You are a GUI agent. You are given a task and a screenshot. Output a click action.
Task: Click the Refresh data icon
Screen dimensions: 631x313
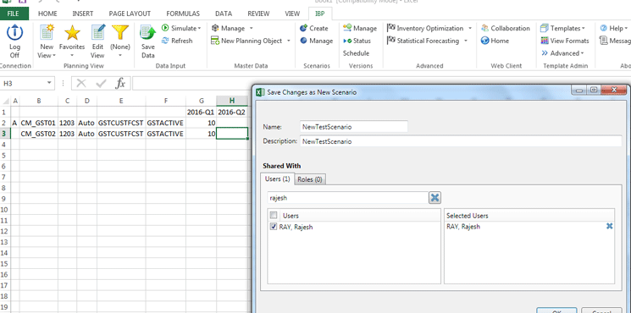pos(165,41)
